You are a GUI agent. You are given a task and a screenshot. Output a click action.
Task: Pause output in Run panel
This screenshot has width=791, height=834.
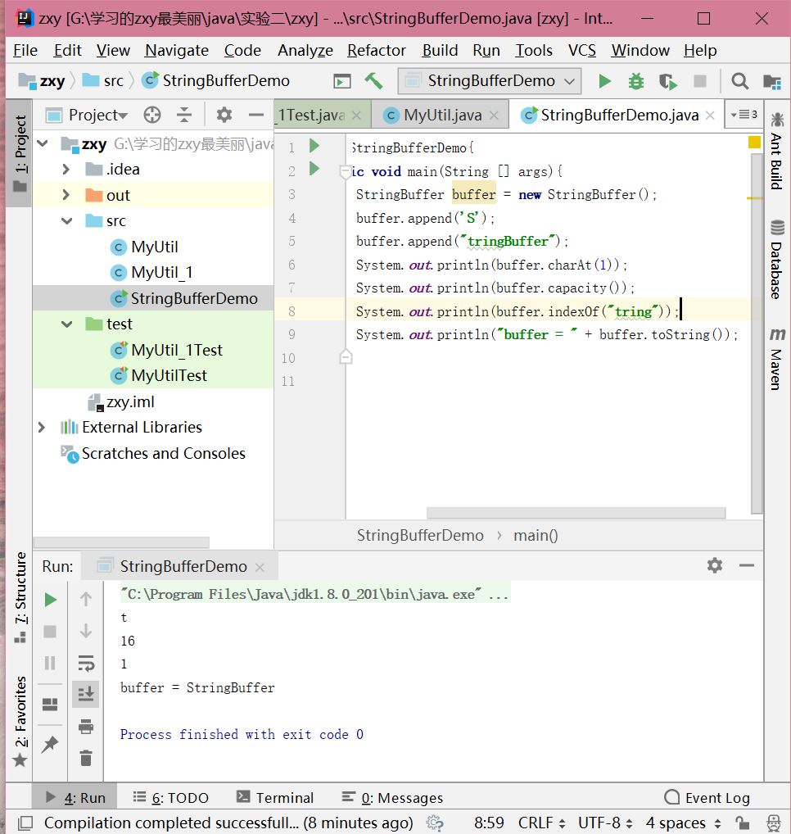[50, 663]
